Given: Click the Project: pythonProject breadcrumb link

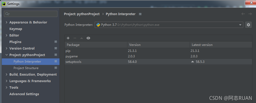Looking at the screenshot, I should click(x=82, y=14).
